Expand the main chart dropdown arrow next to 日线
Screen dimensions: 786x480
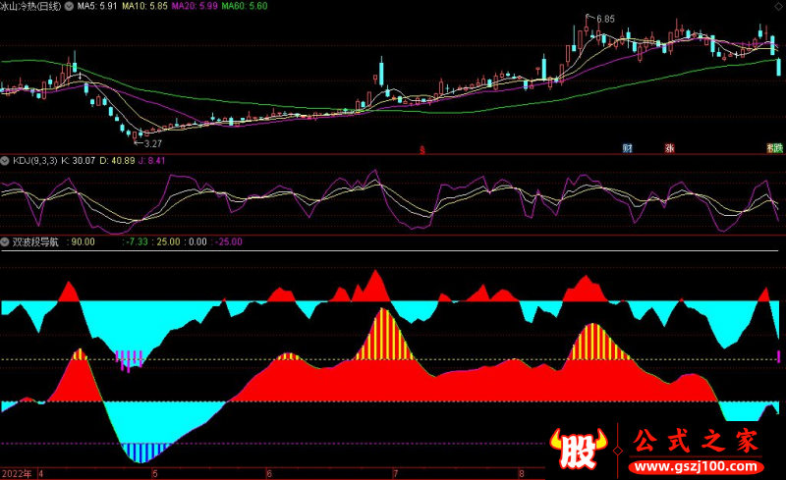click(67, 5)
